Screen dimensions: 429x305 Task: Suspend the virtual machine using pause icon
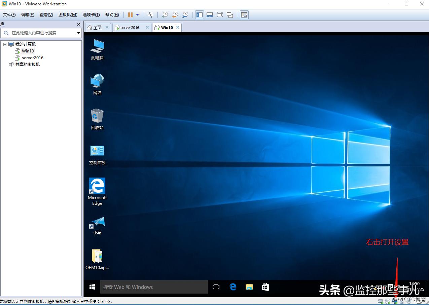click(x=130, y=14)
